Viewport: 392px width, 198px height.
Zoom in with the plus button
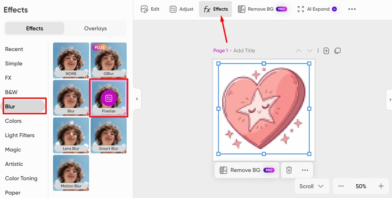pyautogui.click(x=381, y=186)
